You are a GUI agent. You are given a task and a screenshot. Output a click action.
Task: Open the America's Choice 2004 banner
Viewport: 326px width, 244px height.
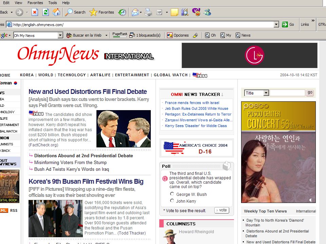197,148
